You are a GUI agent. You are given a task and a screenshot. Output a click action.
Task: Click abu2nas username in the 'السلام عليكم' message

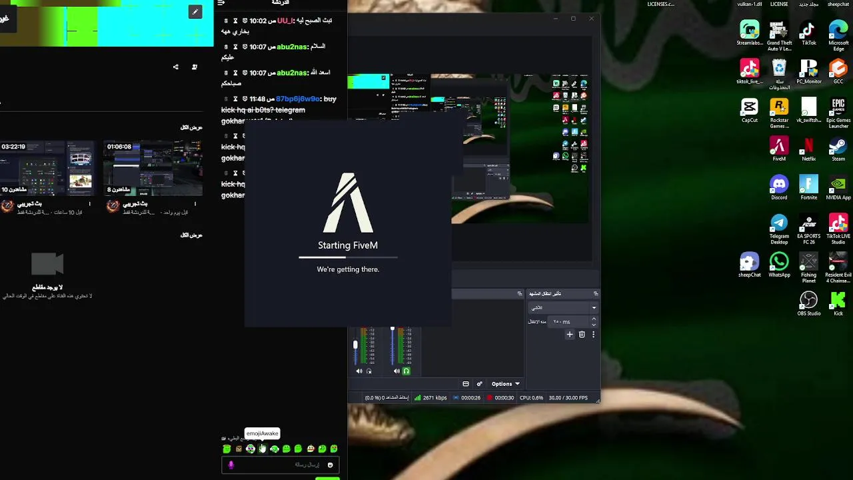pyautogui.click(x=292, y=47)
